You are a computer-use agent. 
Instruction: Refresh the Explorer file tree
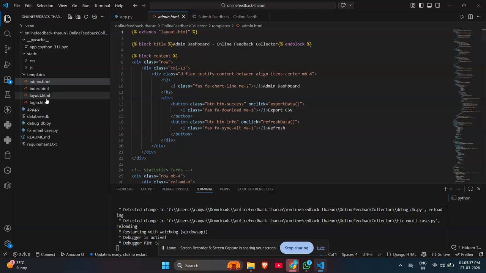86,17
